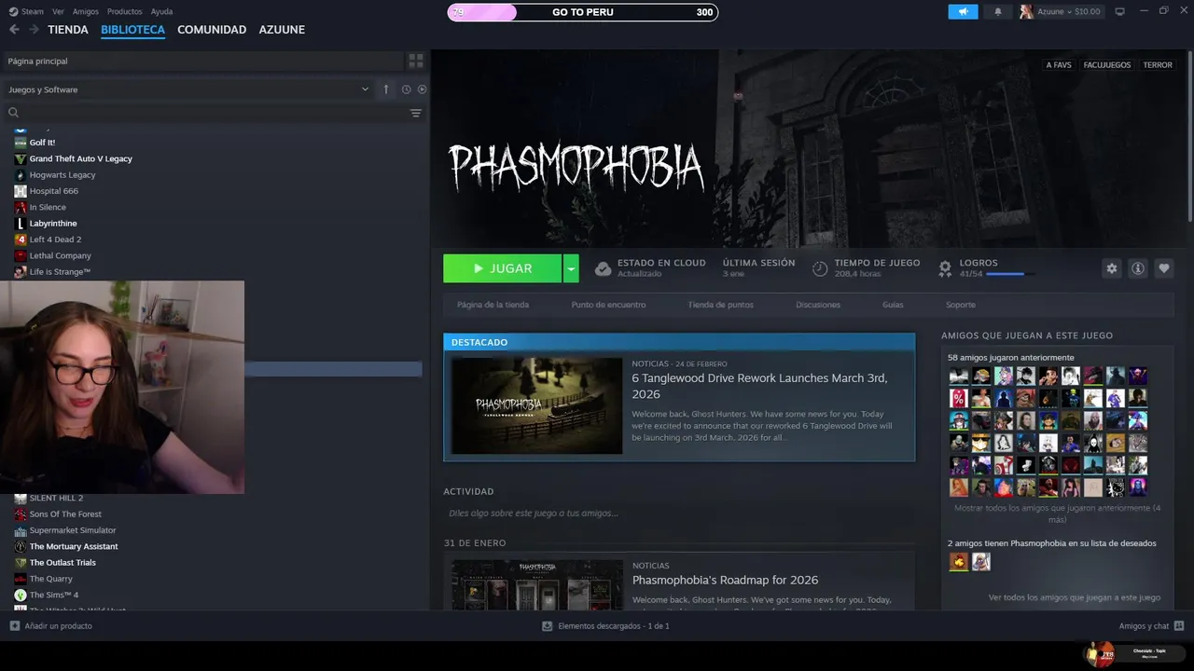Open Soporte link

click(x=961, y=305)
